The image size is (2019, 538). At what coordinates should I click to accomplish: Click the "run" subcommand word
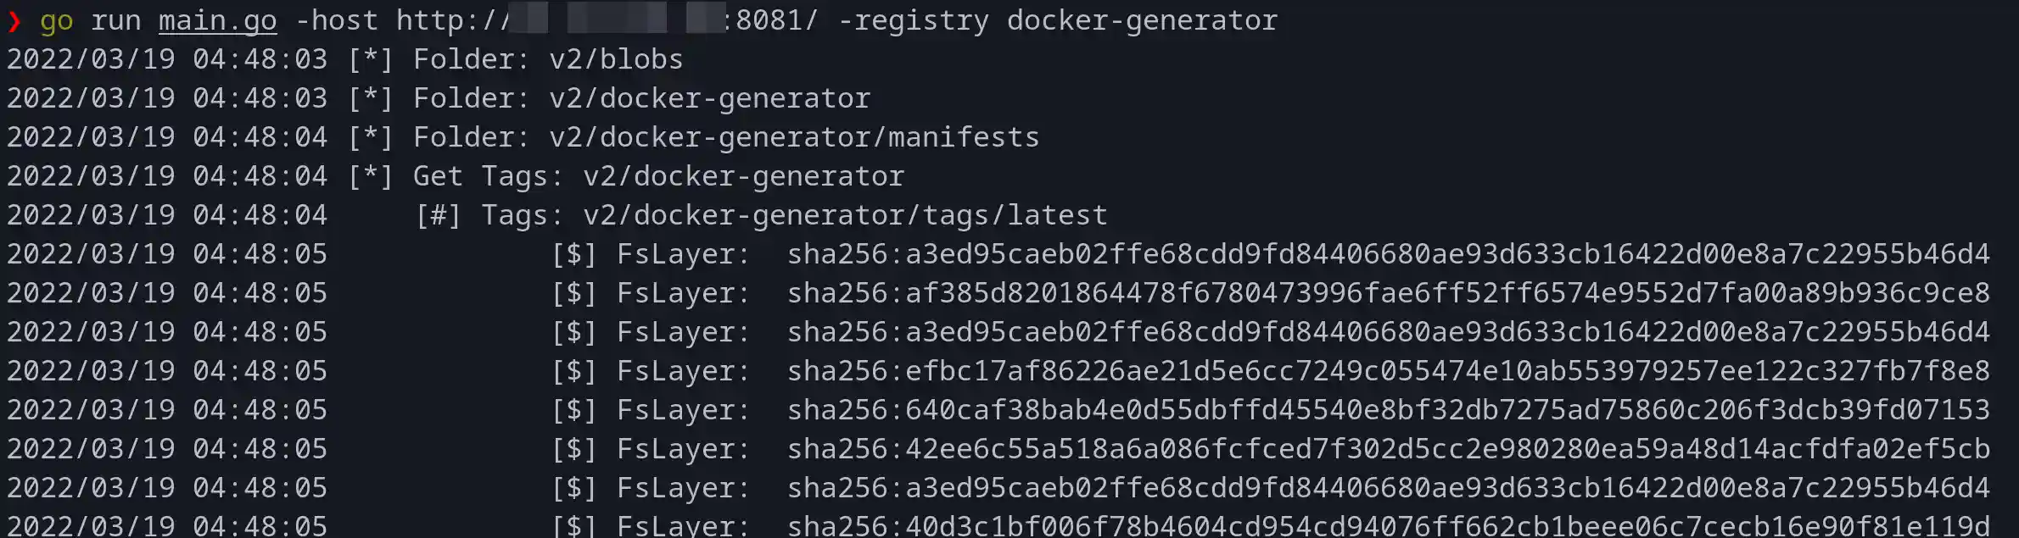(115, 20)
